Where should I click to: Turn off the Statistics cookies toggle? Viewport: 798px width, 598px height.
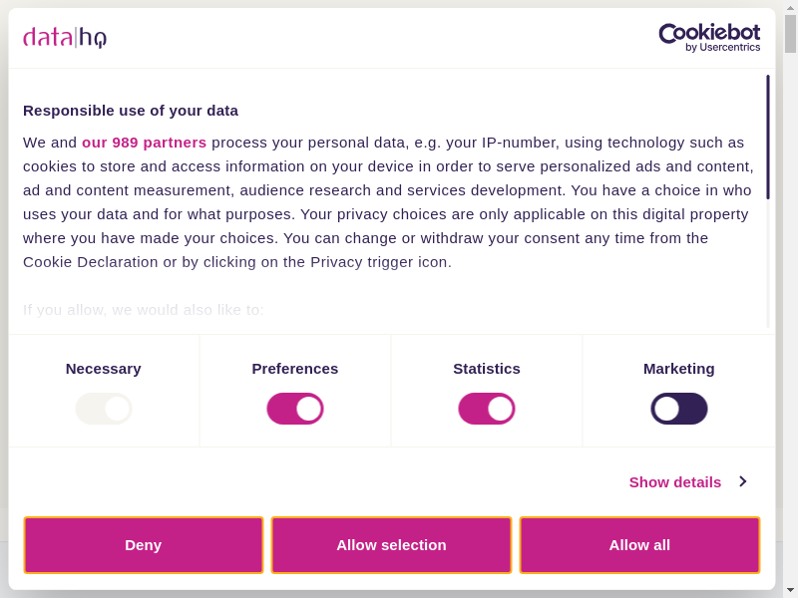click(x=487, y=409)
